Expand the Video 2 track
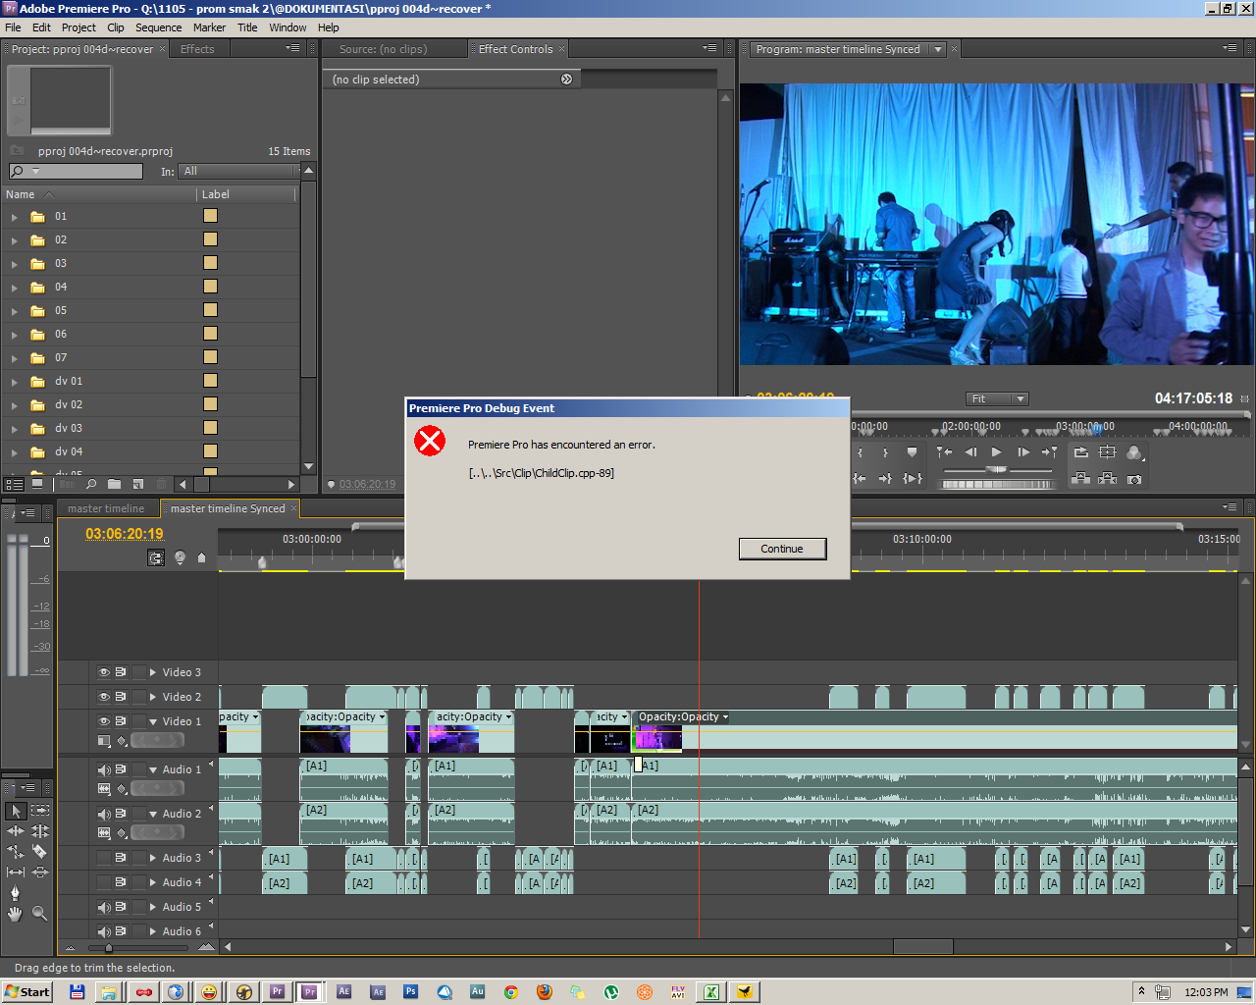 point(153,697)
